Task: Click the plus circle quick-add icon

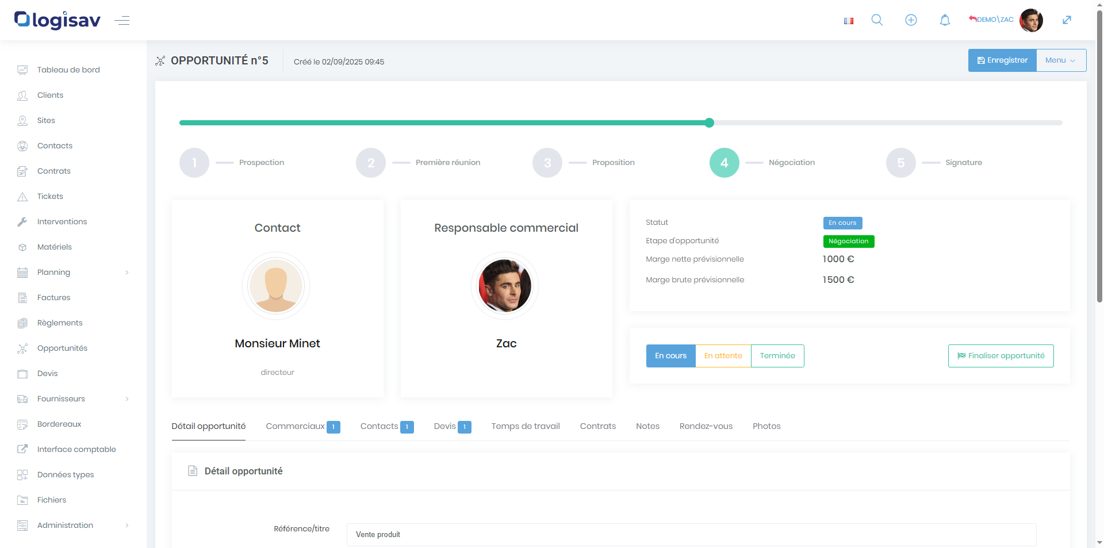Action: 911,20
